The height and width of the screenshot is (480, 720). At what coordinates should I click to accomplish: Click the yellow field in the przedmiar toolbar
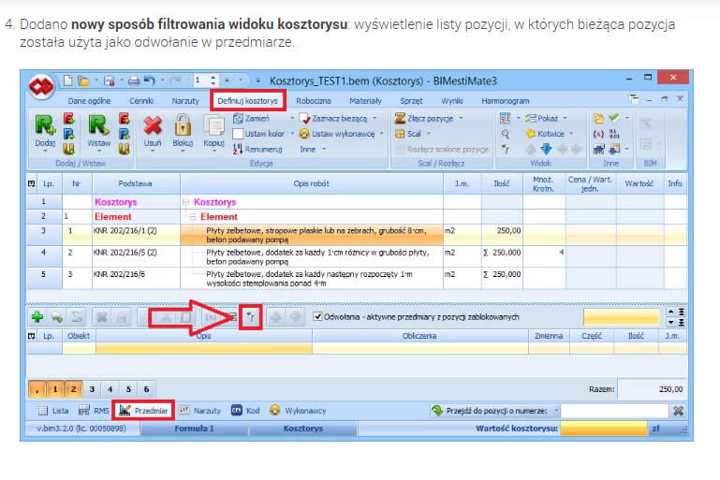click(622, 316)
